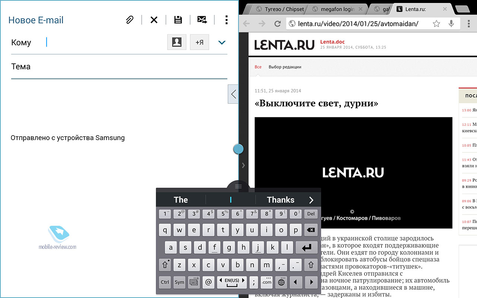Screen dimensions: 477x298
Task: Open the 10:05 news item in sidebar
Action: pos(469,145)
